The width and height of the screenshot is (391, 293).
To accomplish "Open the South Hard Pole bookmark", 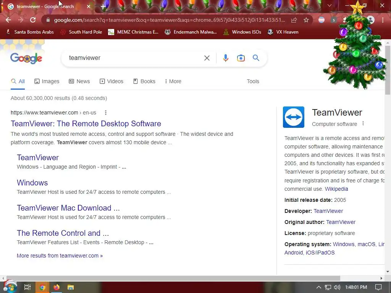I will click(x=81, y=32).
